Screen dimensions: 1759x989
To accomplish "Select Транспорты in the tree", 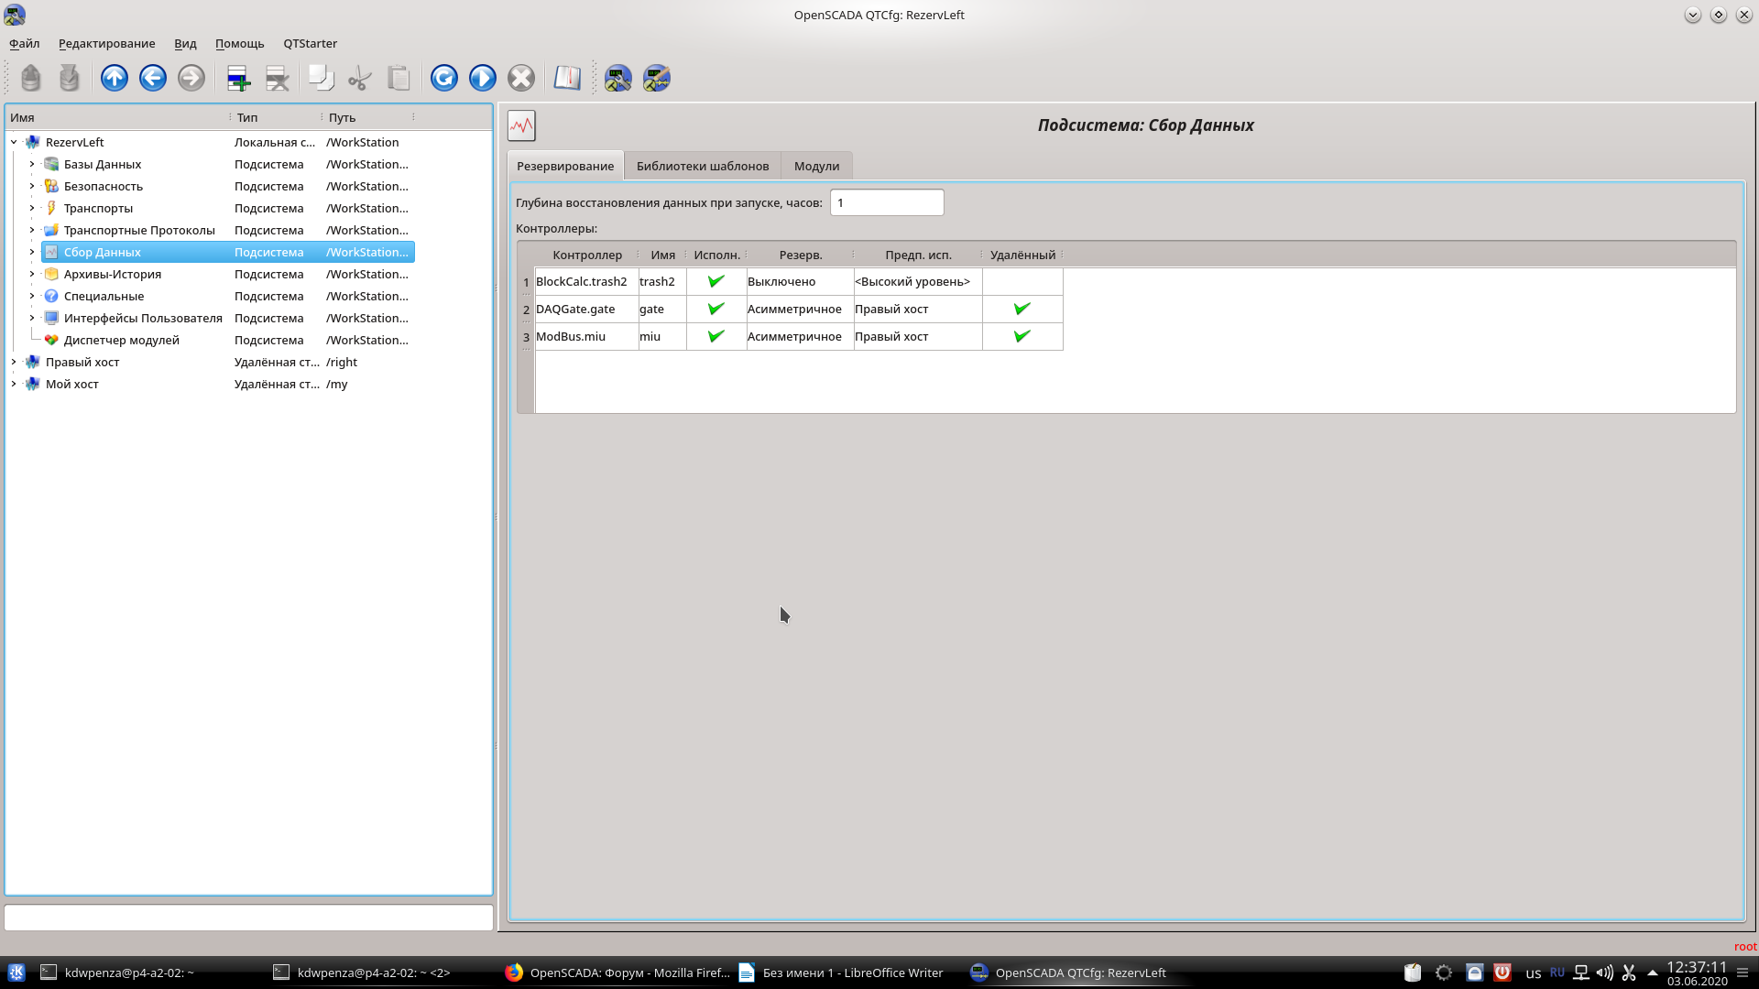I will 98,208.
